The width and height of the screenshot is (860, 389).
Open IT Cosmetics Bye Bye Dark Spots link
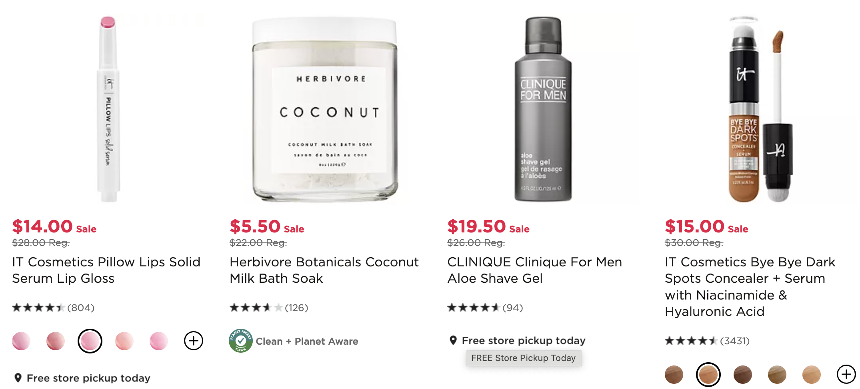(x=750, y=286)
